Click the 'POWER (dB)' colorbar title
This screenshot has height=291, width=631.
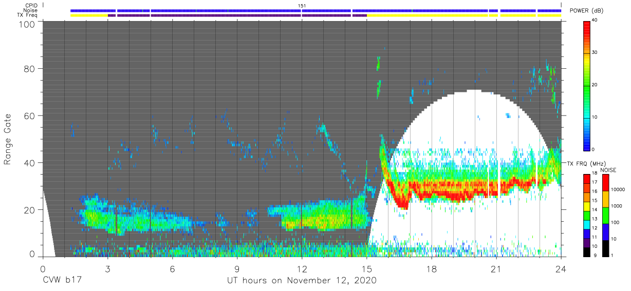coord(586,11)
